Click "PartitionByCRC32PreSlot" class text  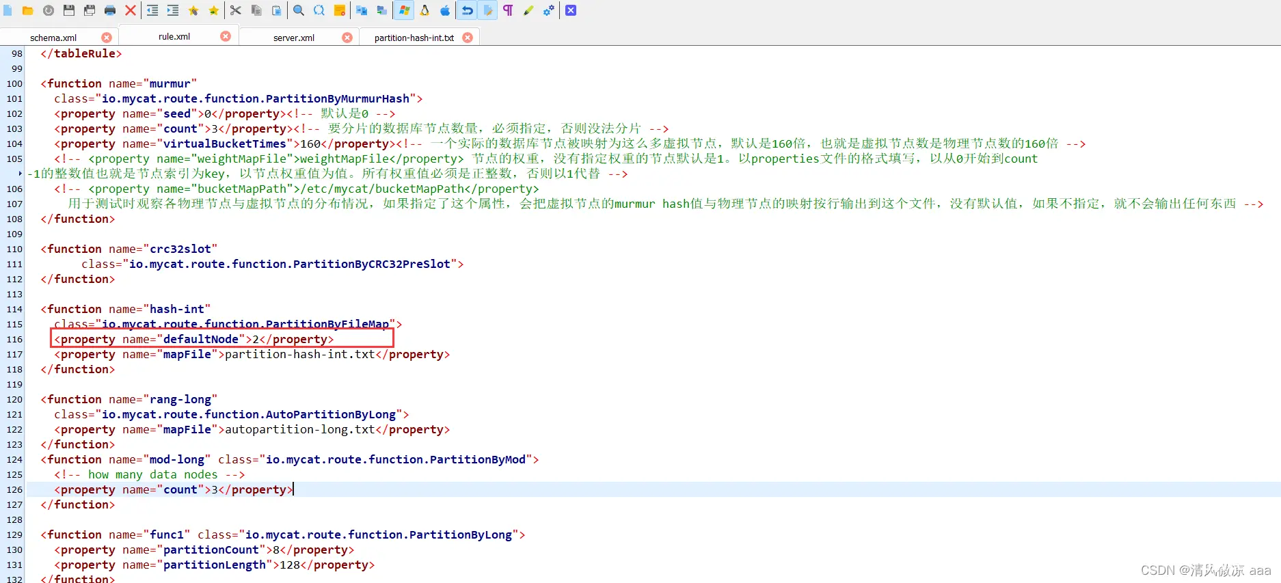tap(372, 264)
